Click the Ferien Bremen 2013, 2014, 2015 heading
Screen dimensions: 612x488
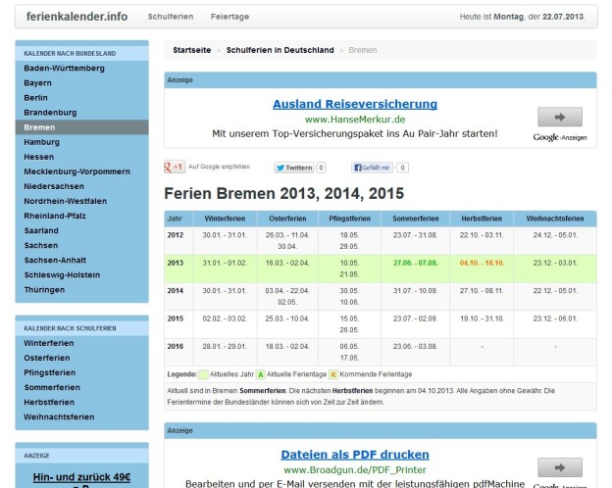[284, 193]
